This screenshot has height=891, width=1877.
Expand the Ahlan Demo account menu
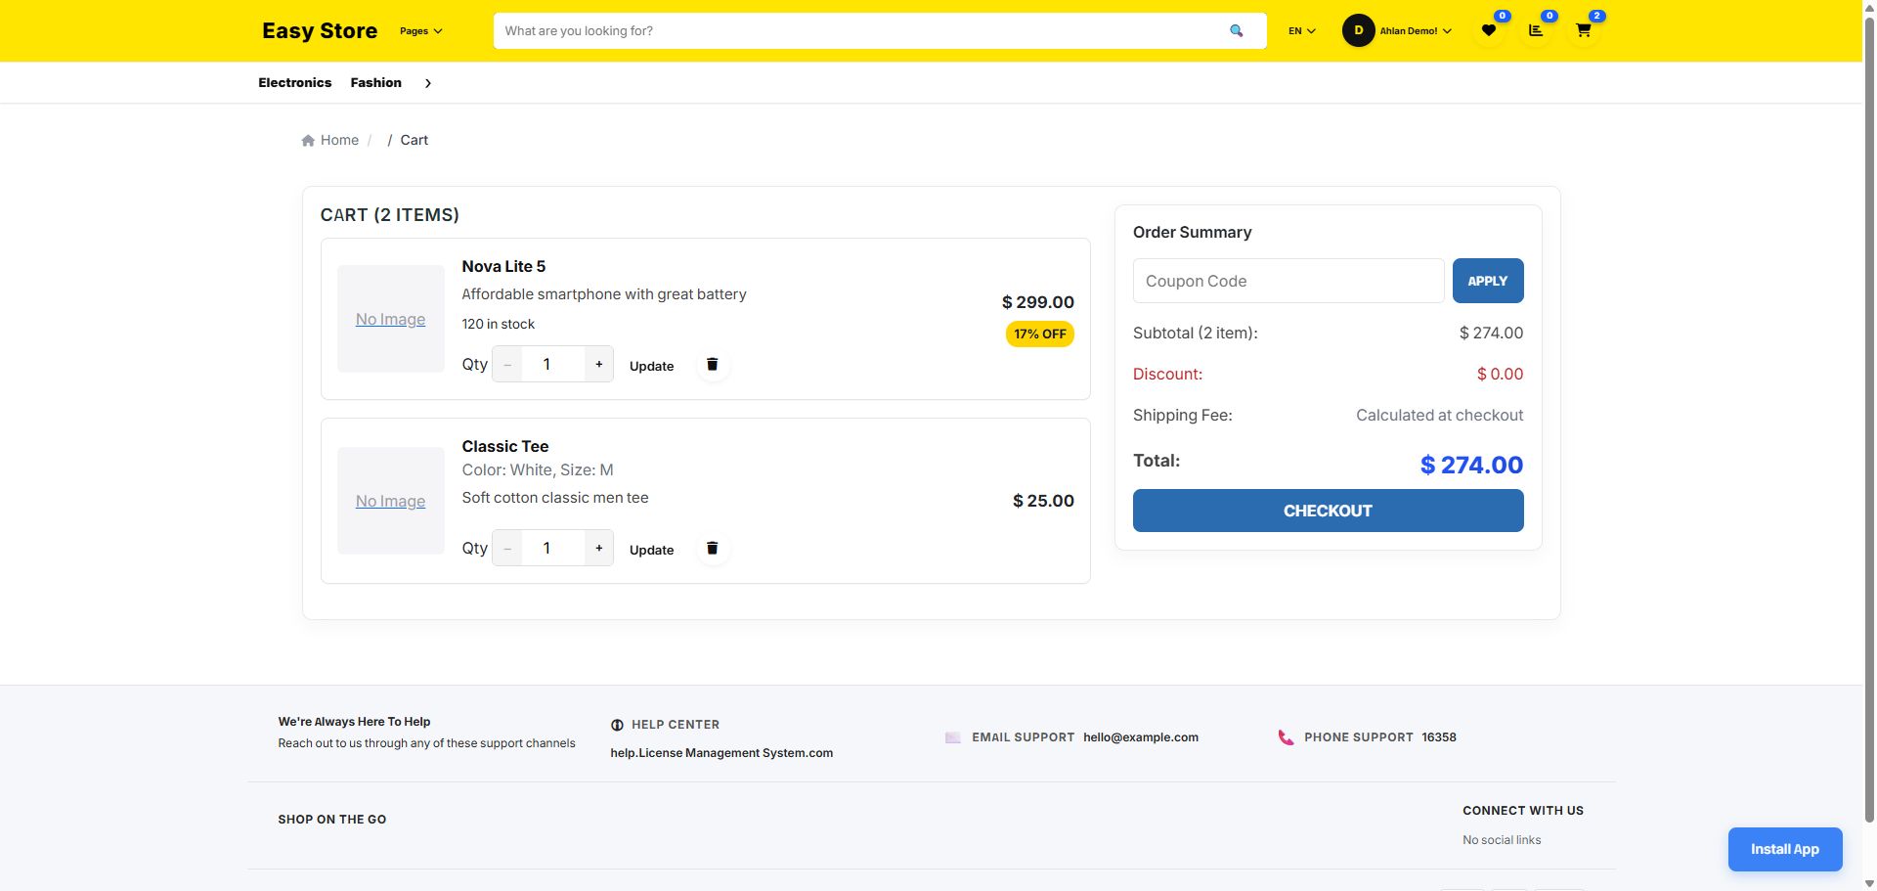coord(1415,31)
